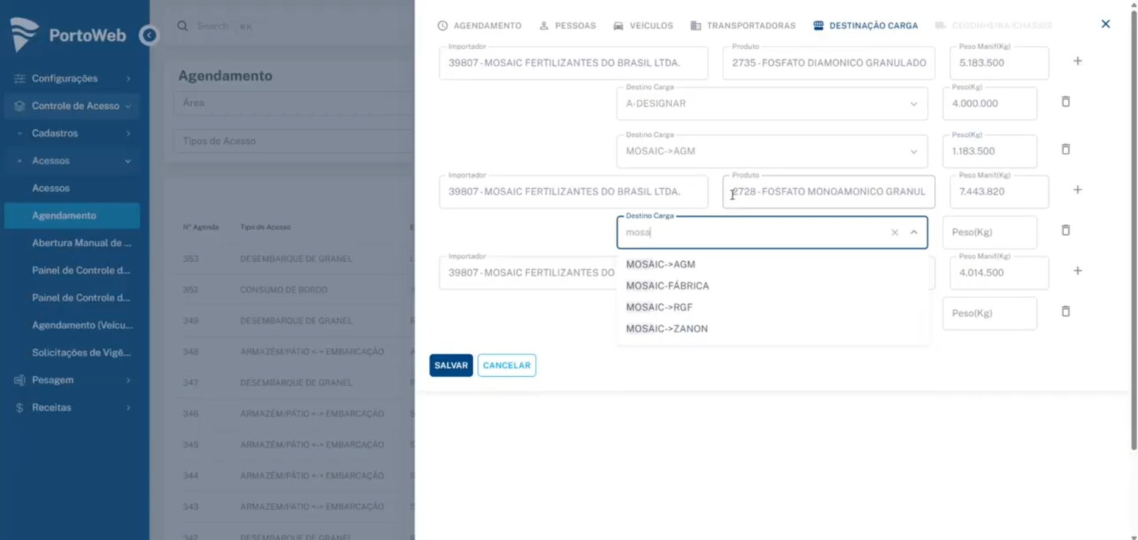Expand the MOSAIC->AGM destination dropdown
1138x540 pixels.
913,152
